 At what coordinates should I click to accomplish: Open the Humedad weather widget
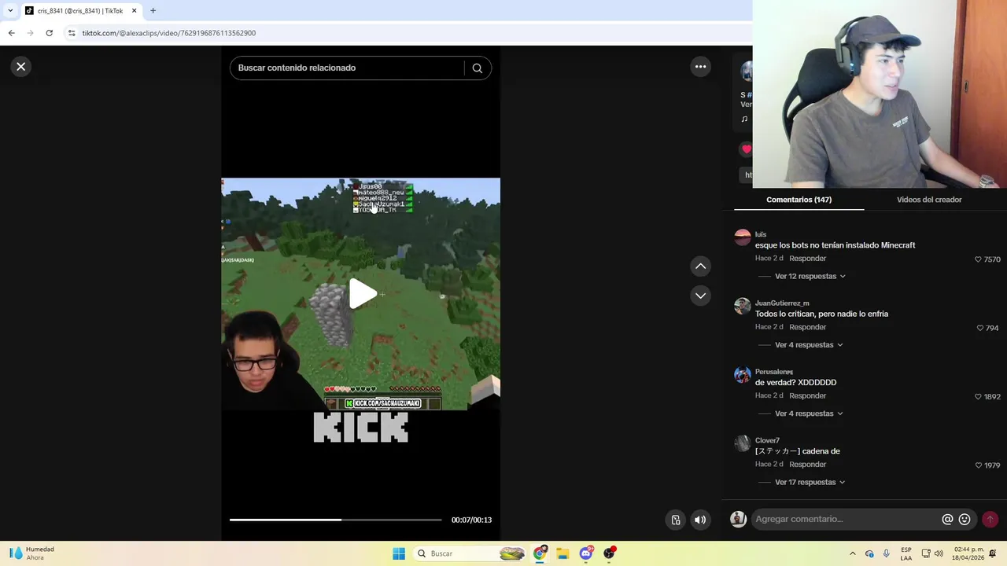pyautogui.click(x=31, y=553)
